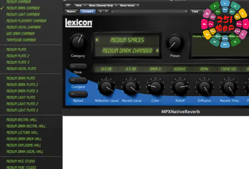Click the MPXNativeReverb plugin title
Image resolution: width=249 pixels, height=169 pixels.
181,112
